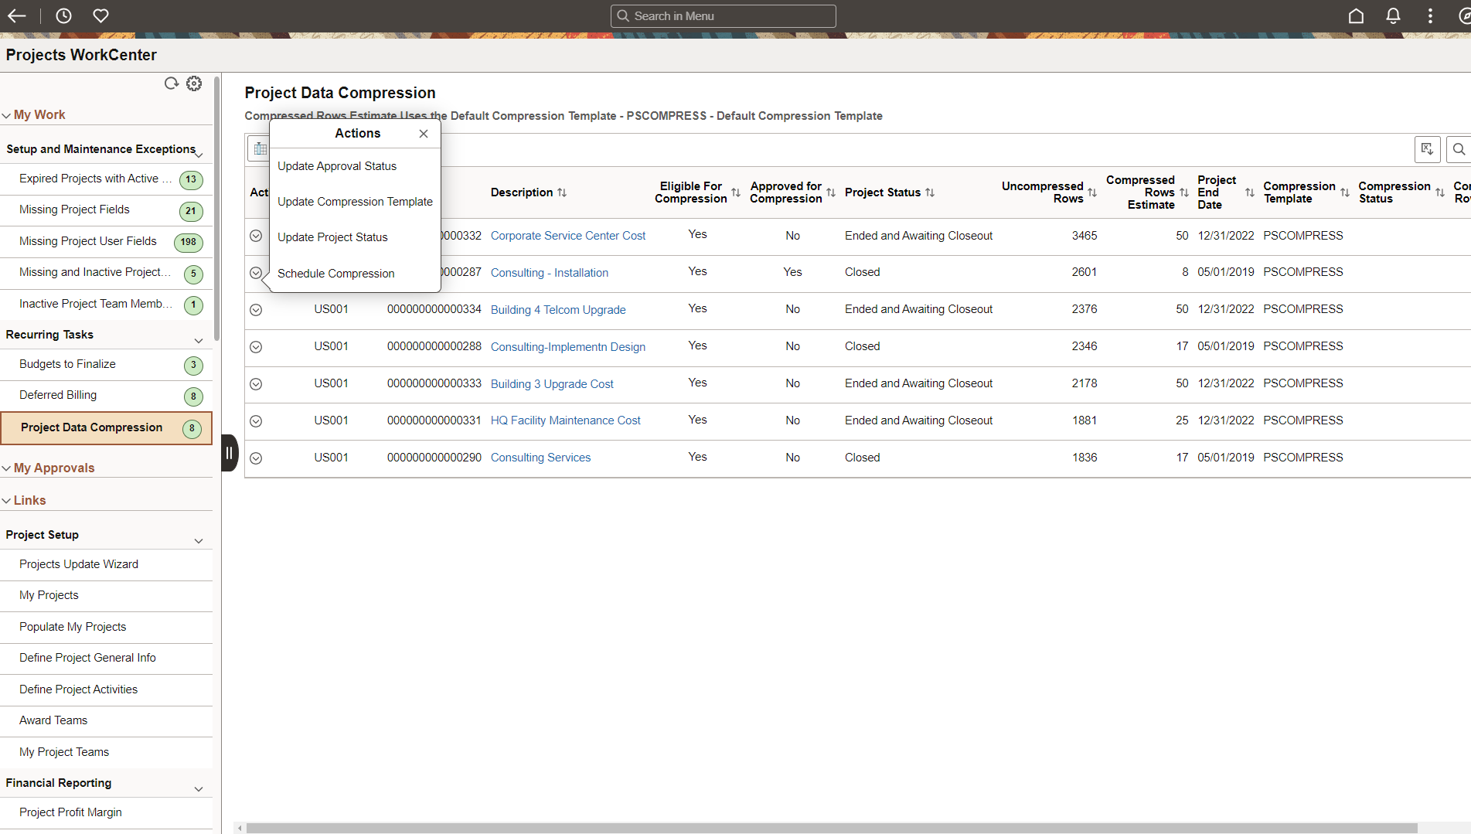The width and height of the screenshot is (1471, 834).
Task: Click the Search in Menu field
Action: coord(723,15)
